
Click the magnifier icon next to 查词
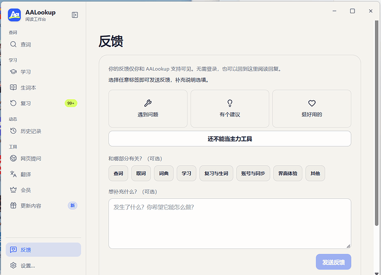13,44
